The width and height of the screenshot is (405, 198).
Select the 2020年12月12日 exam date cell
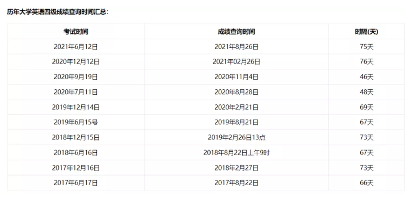click(76, 62)
